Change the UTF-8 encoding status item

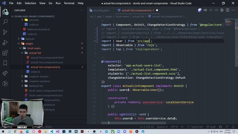[174, 127]
